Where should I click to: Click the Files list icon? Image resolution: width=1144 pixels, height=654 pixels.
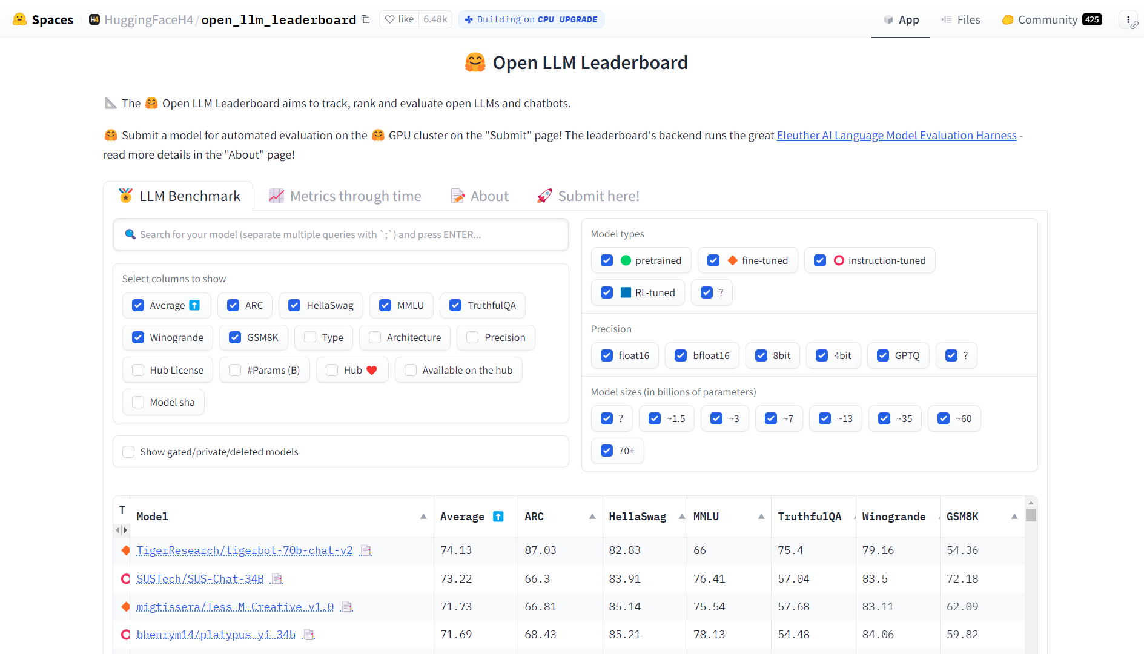click(x=947, y=19)
